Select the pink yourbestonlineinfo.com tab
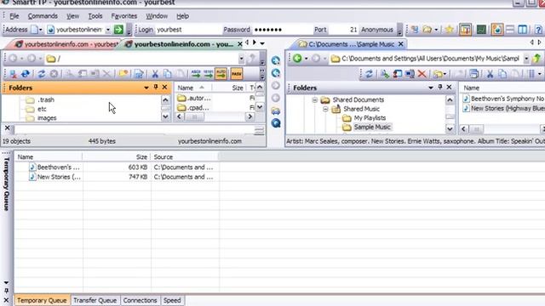 [x=66, y=44]
